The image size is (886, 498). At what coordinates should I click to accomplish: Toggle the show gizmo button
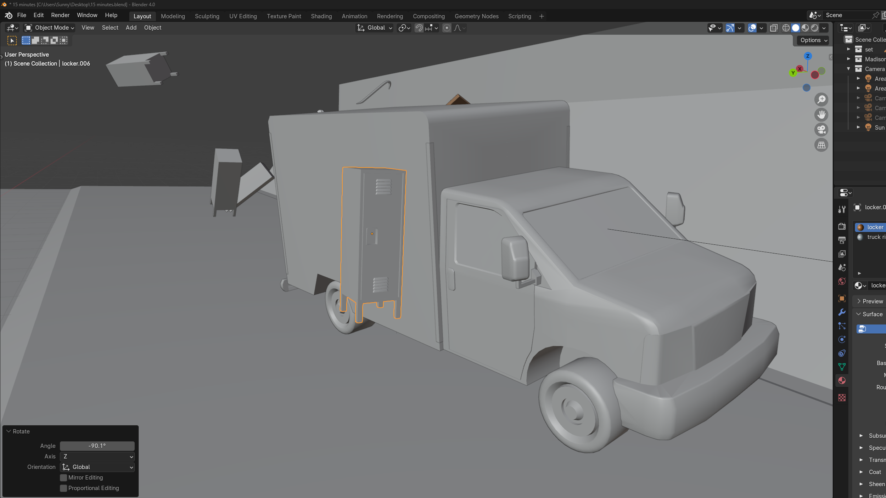coord(730,28)
